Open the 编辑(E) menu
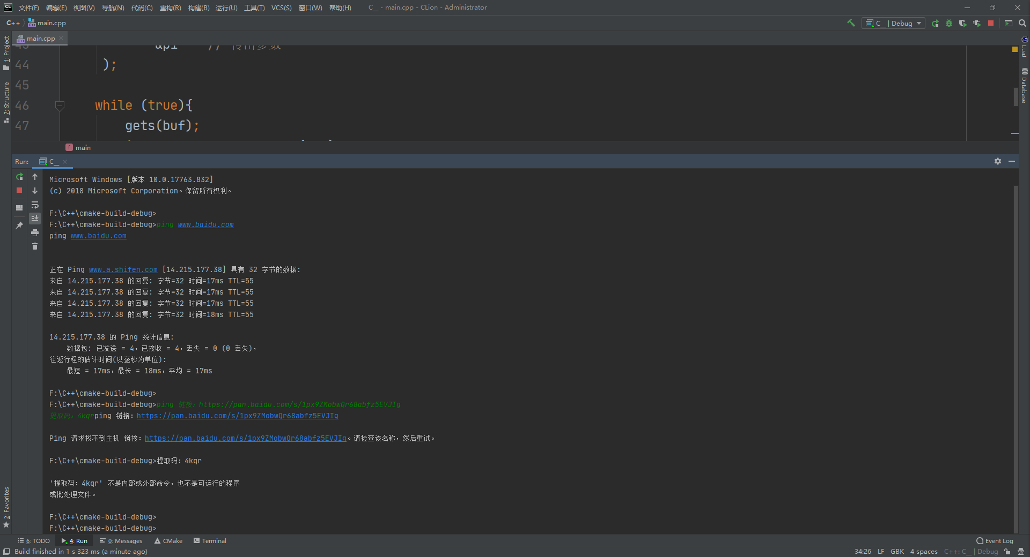The width and height of the screenshot is (1030, 557). [x=56, y=7]
